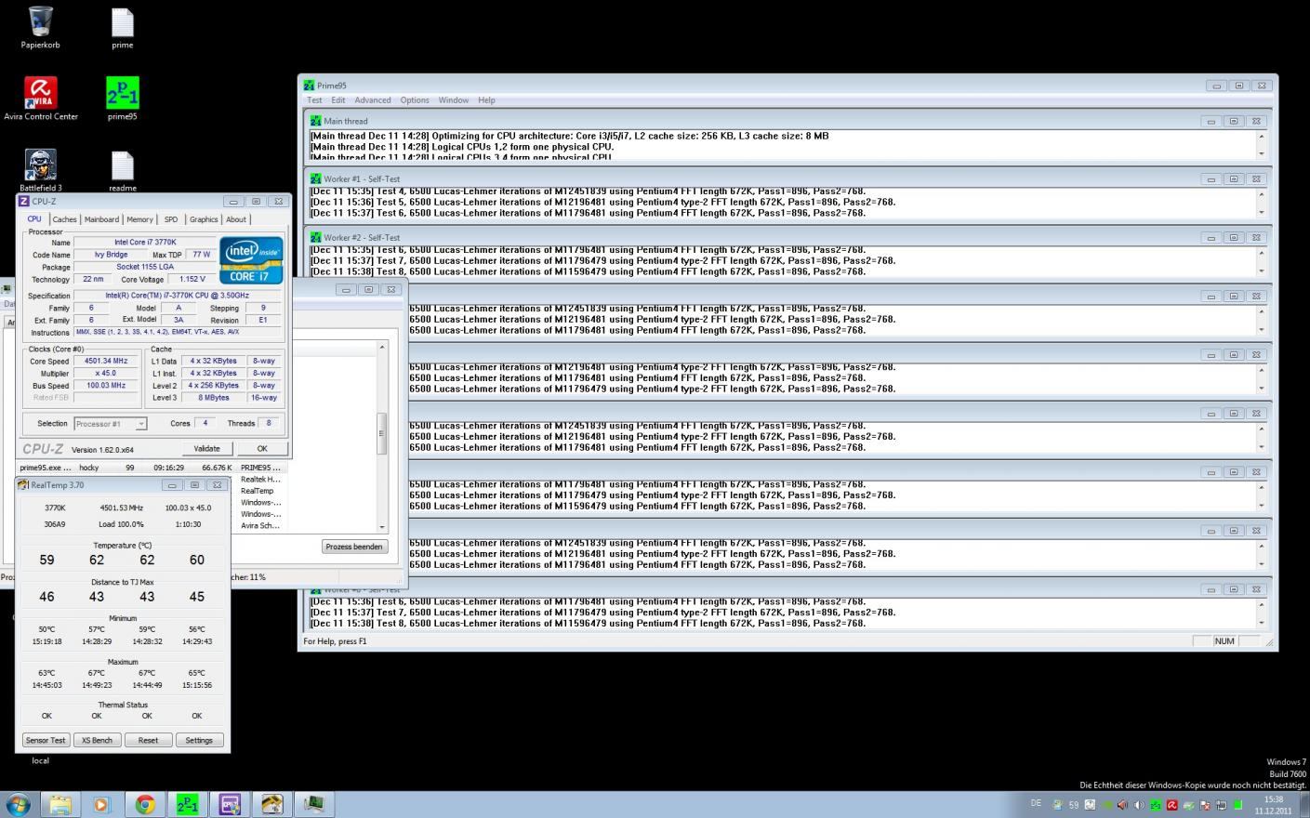Viewport: 1310px width, 818px height.
Task: Click the XS Bench button in RealTemp
Action: point(97,740)
